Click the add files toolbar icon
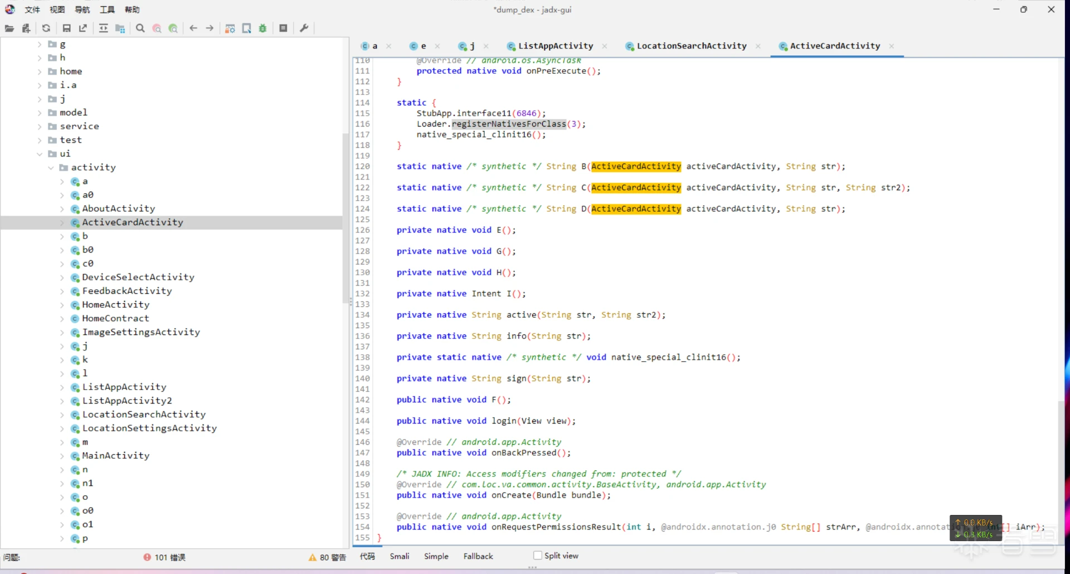This screenshot has height=574, width=1070. [x=26, y=28]
